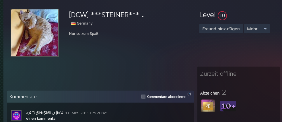Expand the username history dropdown arrow
Viewport: 282px width, 122px height.
(143, 16)
